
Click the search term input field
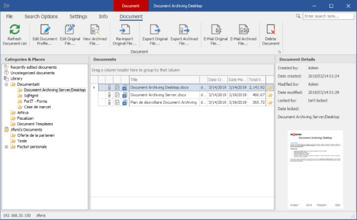(328, 16)
